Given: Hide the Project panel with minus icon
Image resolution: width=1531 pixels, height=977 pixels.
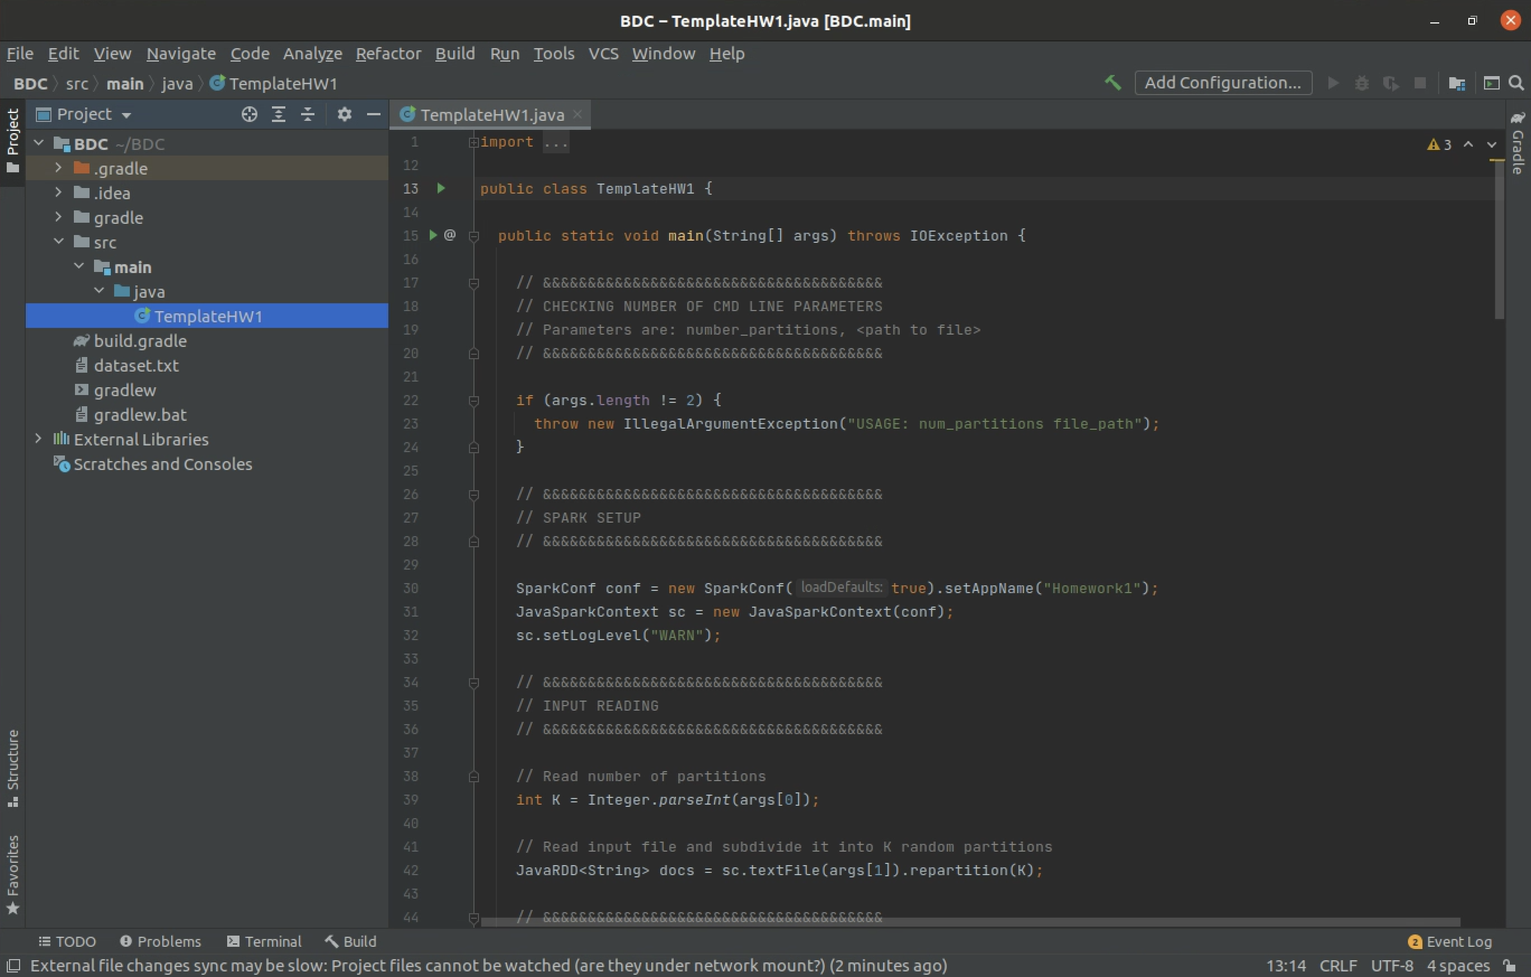Looking at the screenshot, I should [374, 114].
